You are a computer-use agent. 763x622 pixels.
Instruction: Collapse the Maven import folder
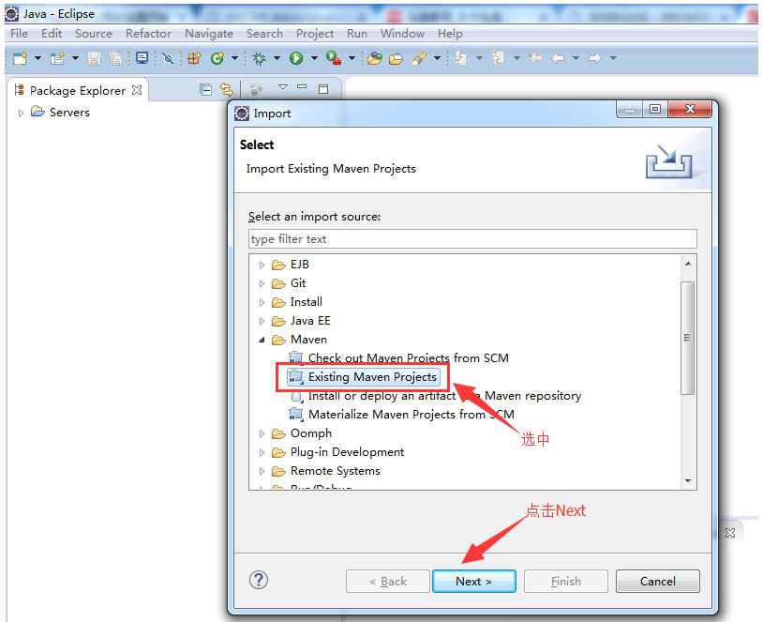pyautogui.click(x=262, y=340)
